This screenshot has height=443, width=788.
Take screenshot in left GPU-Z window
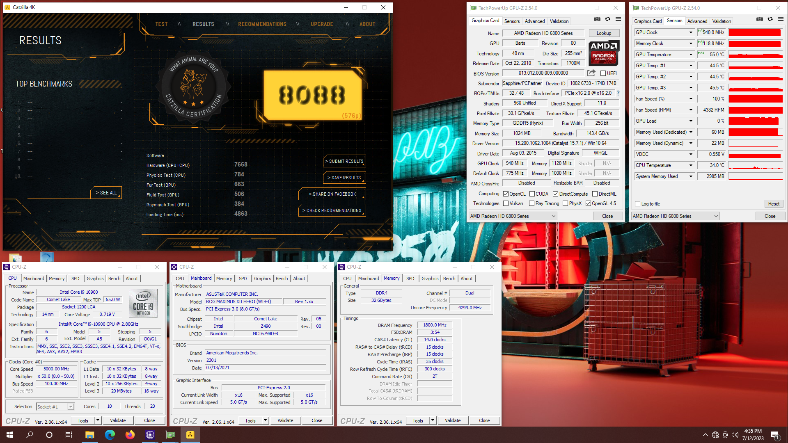(597, 19)
